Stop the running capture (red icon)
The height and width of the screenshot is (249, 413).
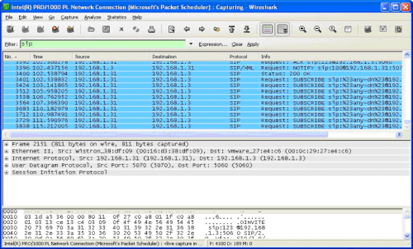point(55,29)
